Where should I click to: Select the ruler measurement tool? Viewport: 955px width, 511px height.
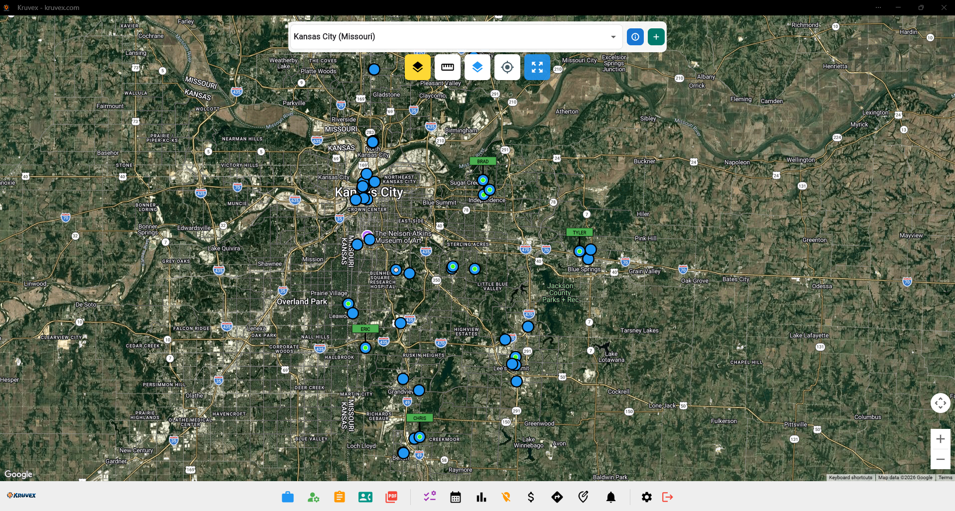point(448,67)
